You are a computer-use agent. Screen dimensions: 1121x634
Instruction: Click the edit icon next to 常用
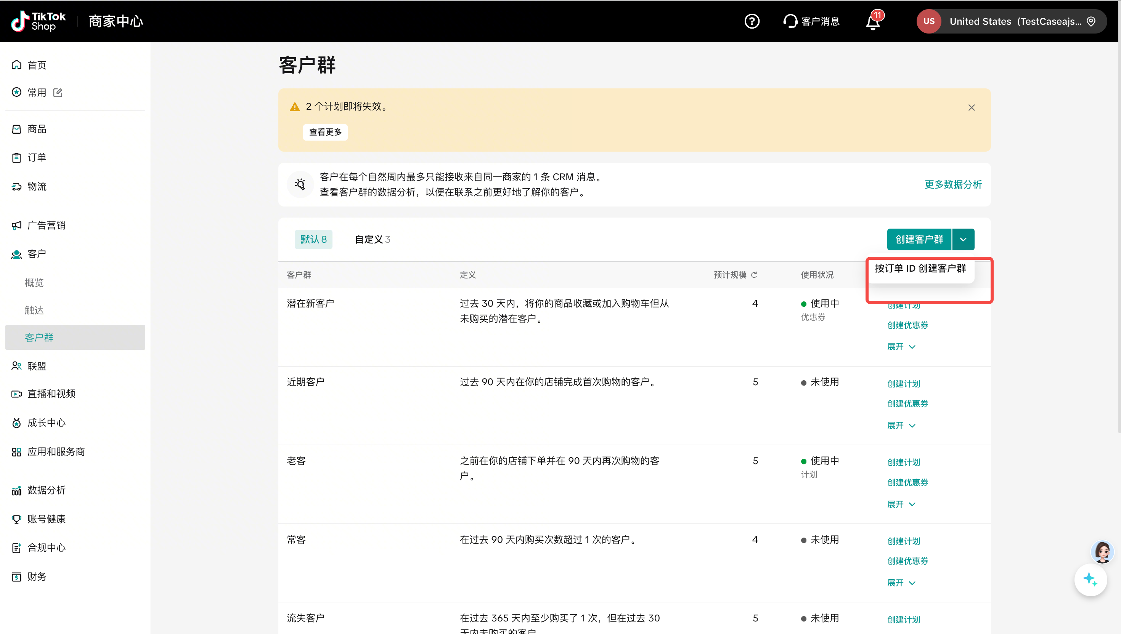click(58, 92)
